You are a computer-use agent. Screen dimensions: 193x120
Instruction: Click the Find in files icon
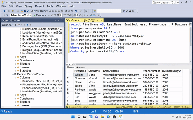95,11
